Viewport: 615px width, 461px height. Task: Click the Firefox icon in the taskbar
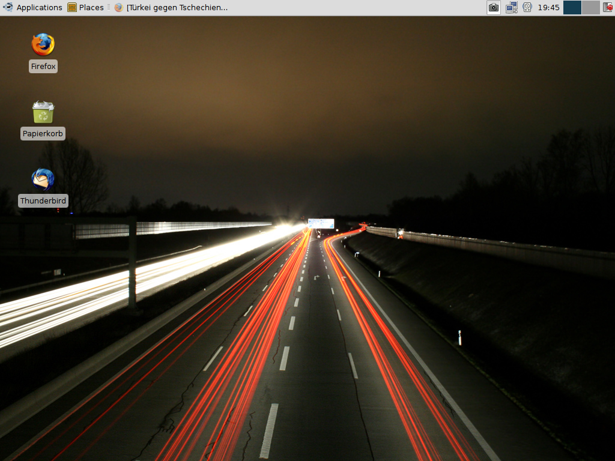[x=119, y=8]
